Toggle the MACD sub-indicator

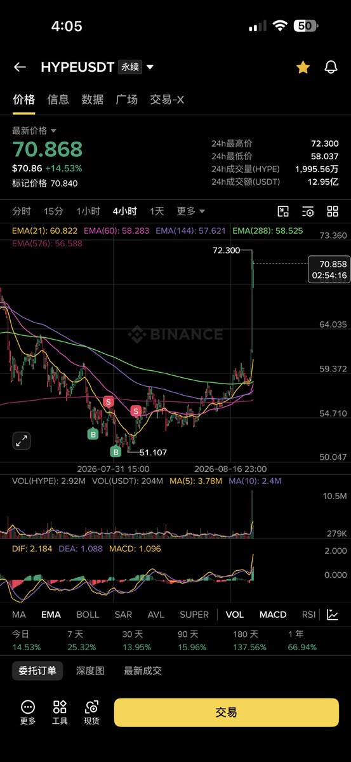click(273, 615)
